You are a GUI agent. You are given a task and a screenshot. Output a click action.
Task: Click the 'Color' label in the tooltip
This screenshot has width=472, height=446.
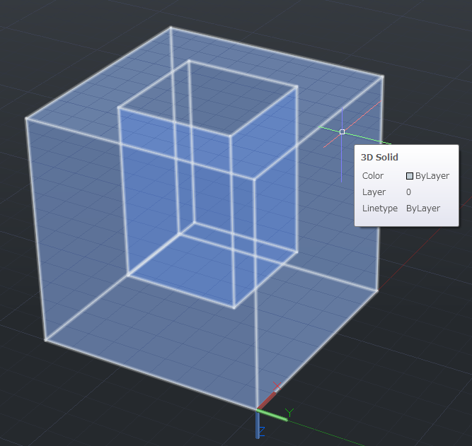(x=373, y=176)
